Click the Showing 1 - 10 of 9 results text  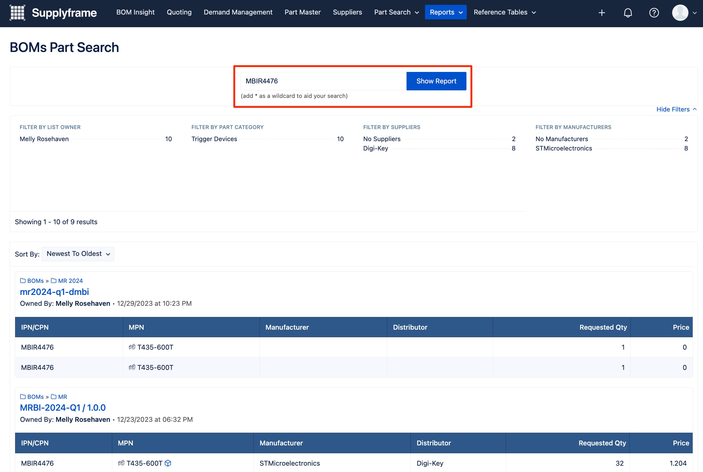point(56,221)
